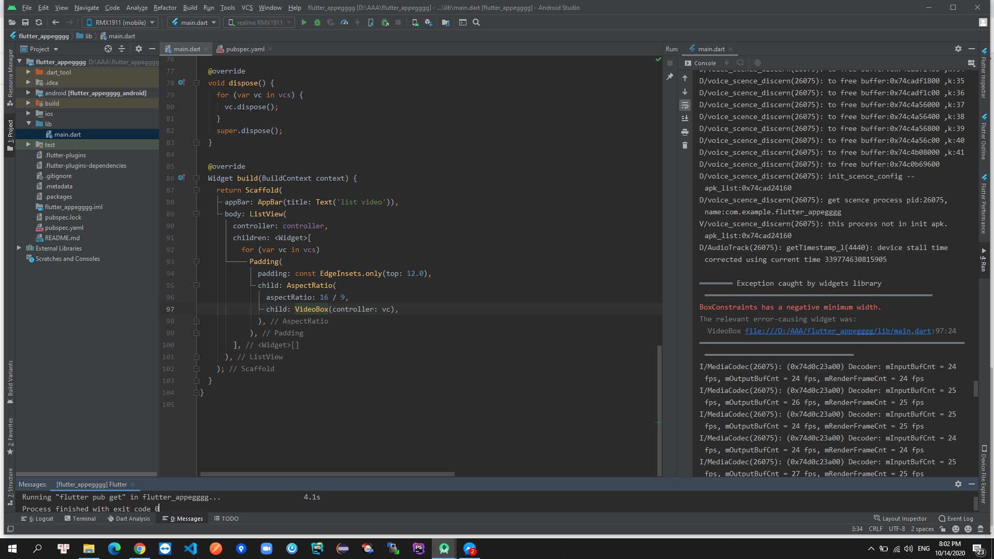Toggle soft-wrap in the Run console
Image resolution: width=994 pixels, height=559 pixels.
click(685, 105)
